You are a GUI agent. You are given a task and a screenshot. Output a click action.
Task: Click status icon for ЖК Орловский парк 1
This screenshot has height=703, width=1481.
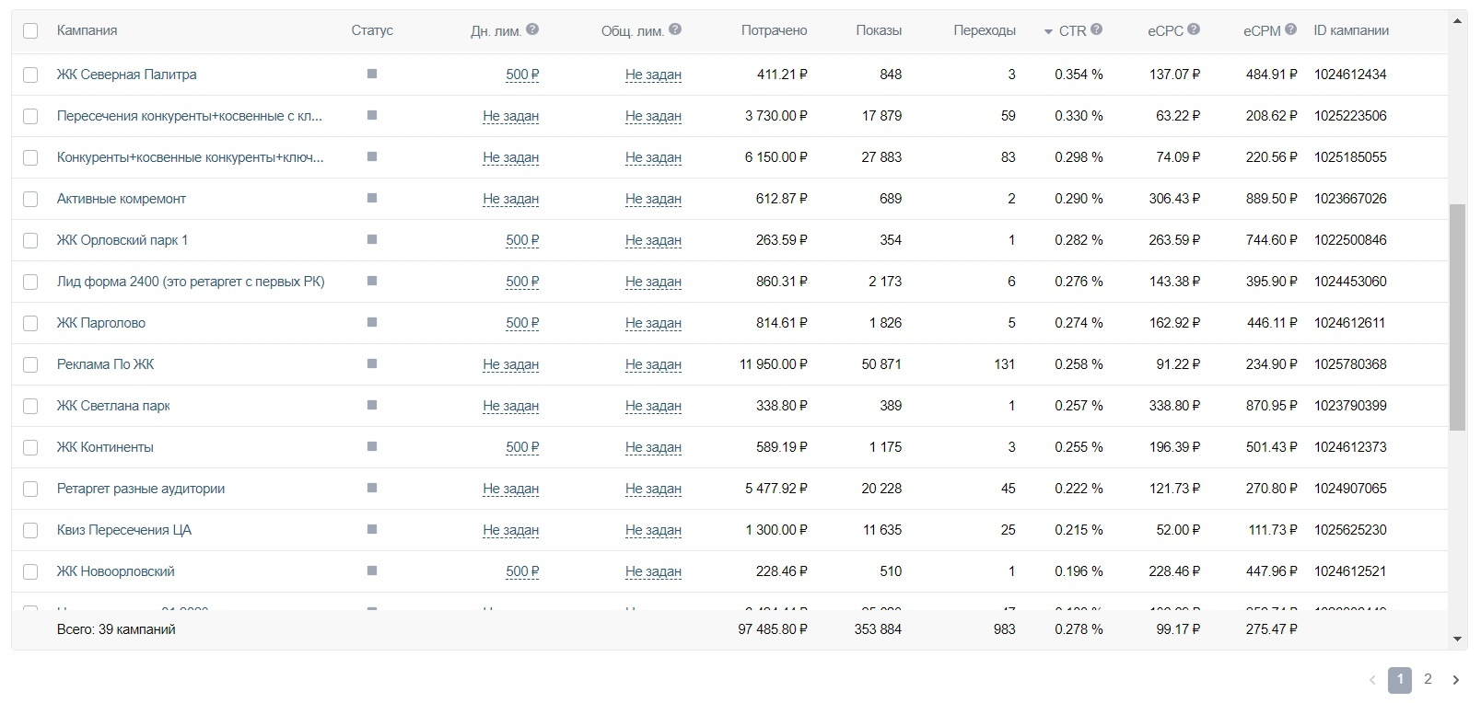click(x=372, y=239)
